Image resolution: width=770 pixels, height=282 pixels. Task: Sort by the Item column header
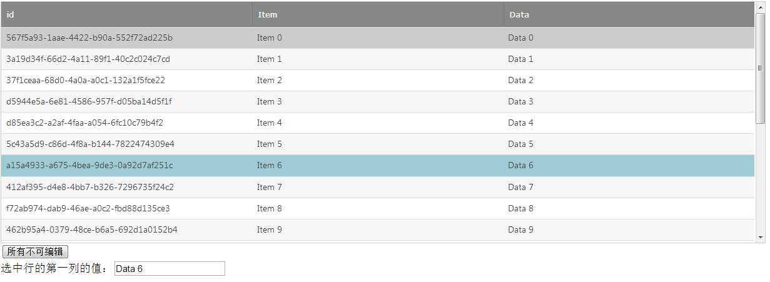[x=378, y=14]
